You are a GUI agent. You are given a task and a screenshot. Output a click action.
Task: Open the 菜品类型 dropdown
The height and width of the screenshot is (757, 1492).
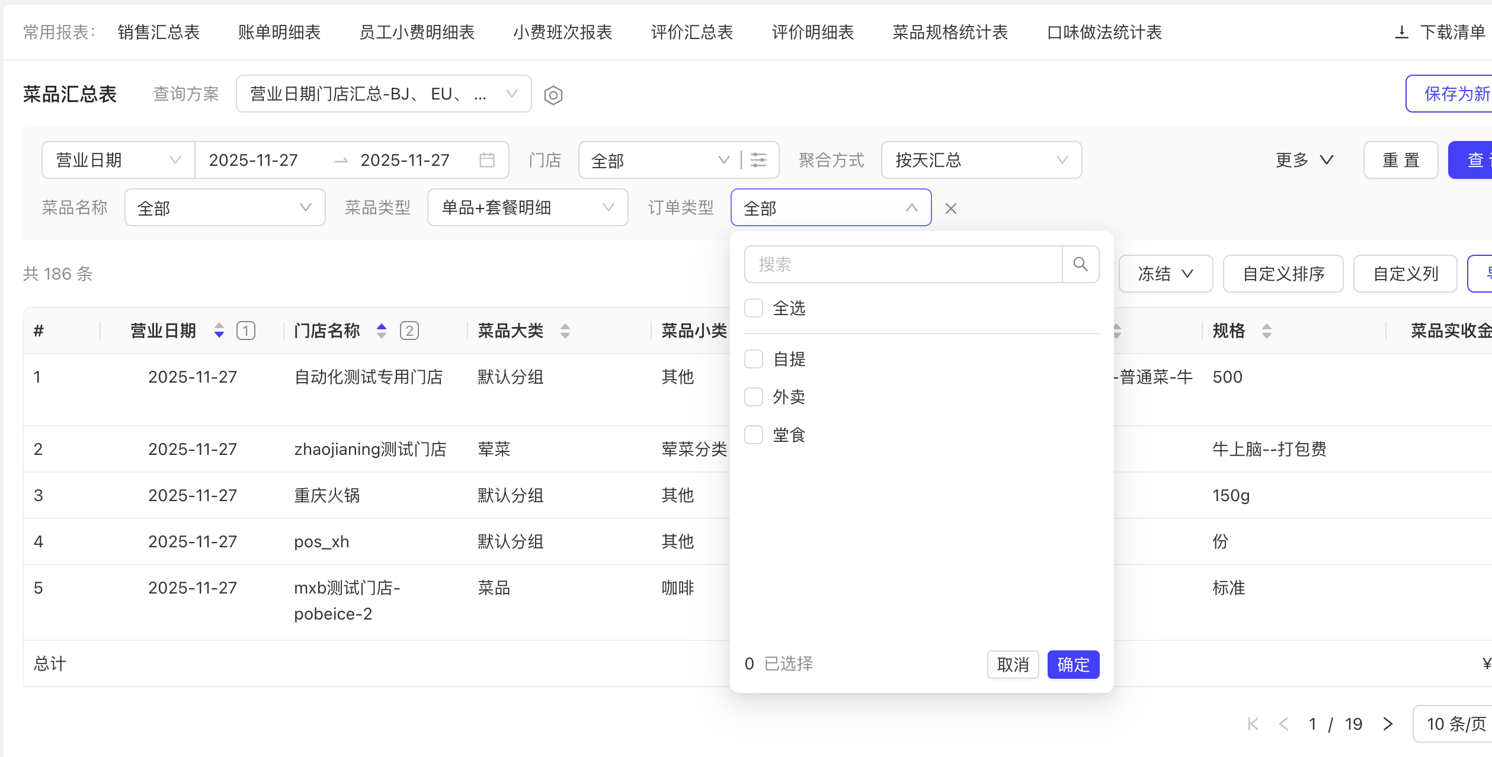click(527, 207)
